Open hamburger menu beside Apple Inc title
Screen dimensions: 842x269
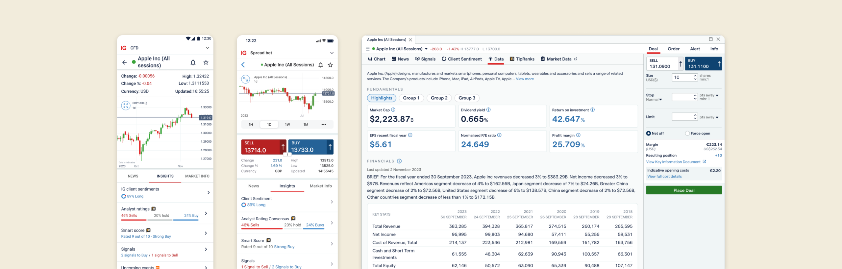368,49
